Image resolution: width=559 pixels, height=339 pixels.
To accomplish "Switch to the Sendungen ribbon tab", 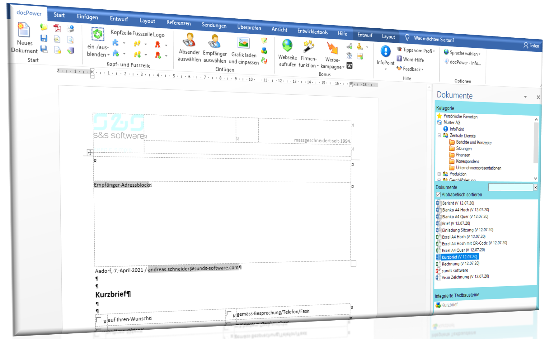I will (x=214, y=26).
